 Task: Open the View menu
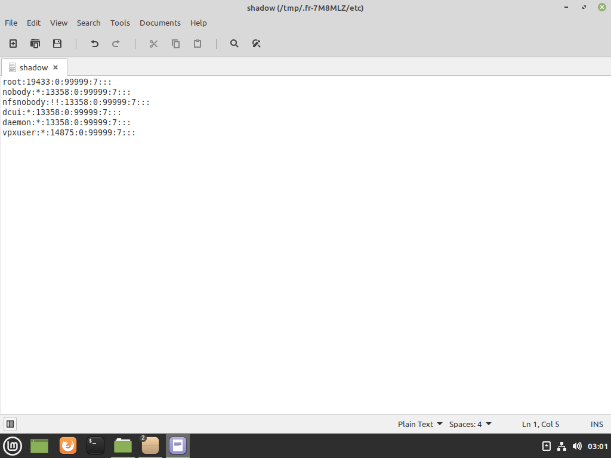coord(59,23)
